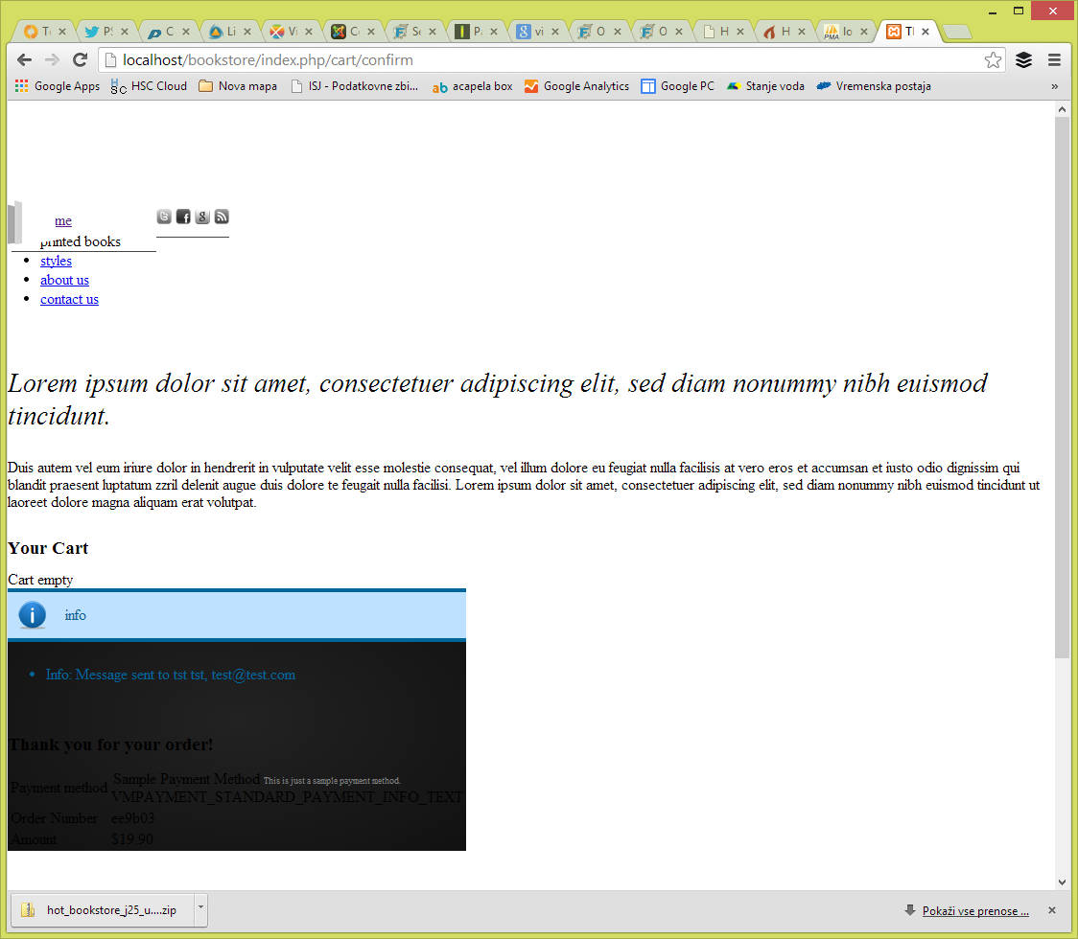Screen dimensions: 1078x939
Task: Open the Google social icon on the page
Action: pos(202,218)
